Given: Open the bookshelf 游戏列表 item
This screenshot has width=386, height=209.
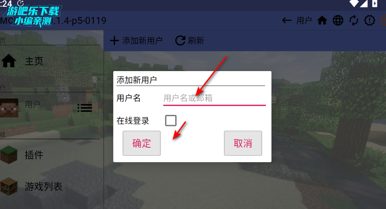Looking at the screenshot, I should (x=9, y=186).
